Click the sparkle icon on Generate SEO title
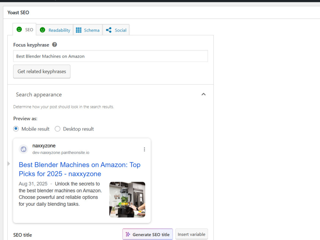 [128, 235]
